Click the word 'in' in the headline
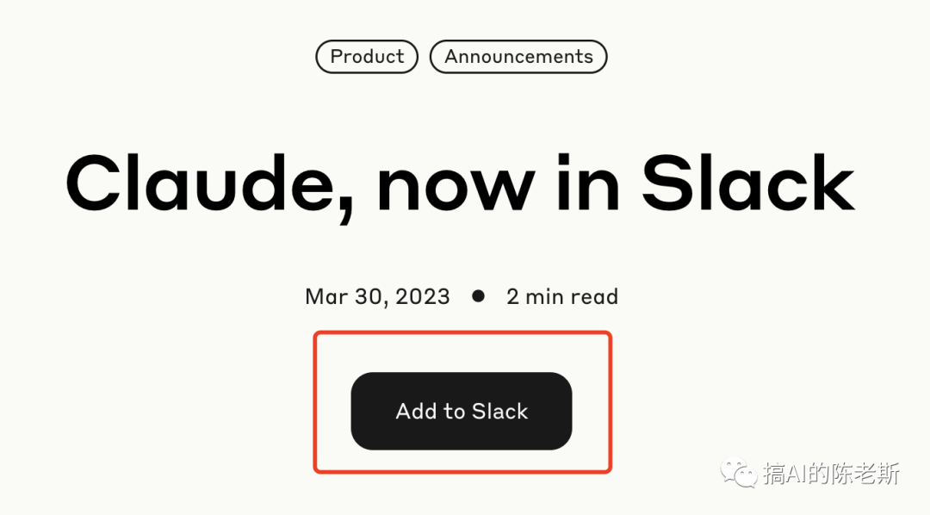930x515 pixels. pyautogui.click(x=588, y=183)
